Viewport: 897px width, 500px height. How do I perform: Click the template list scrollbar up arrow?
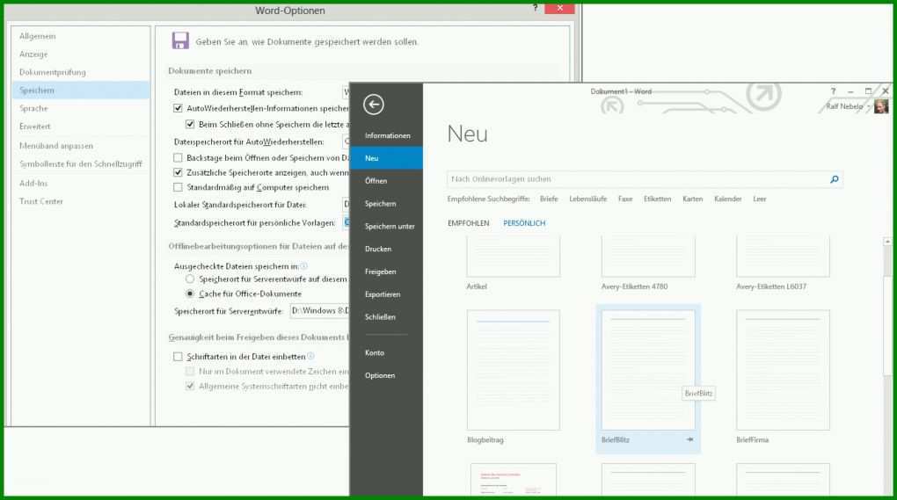click(887, 242)
